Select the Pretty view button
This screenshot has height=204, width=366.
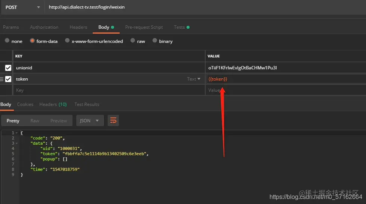point(13,120)
